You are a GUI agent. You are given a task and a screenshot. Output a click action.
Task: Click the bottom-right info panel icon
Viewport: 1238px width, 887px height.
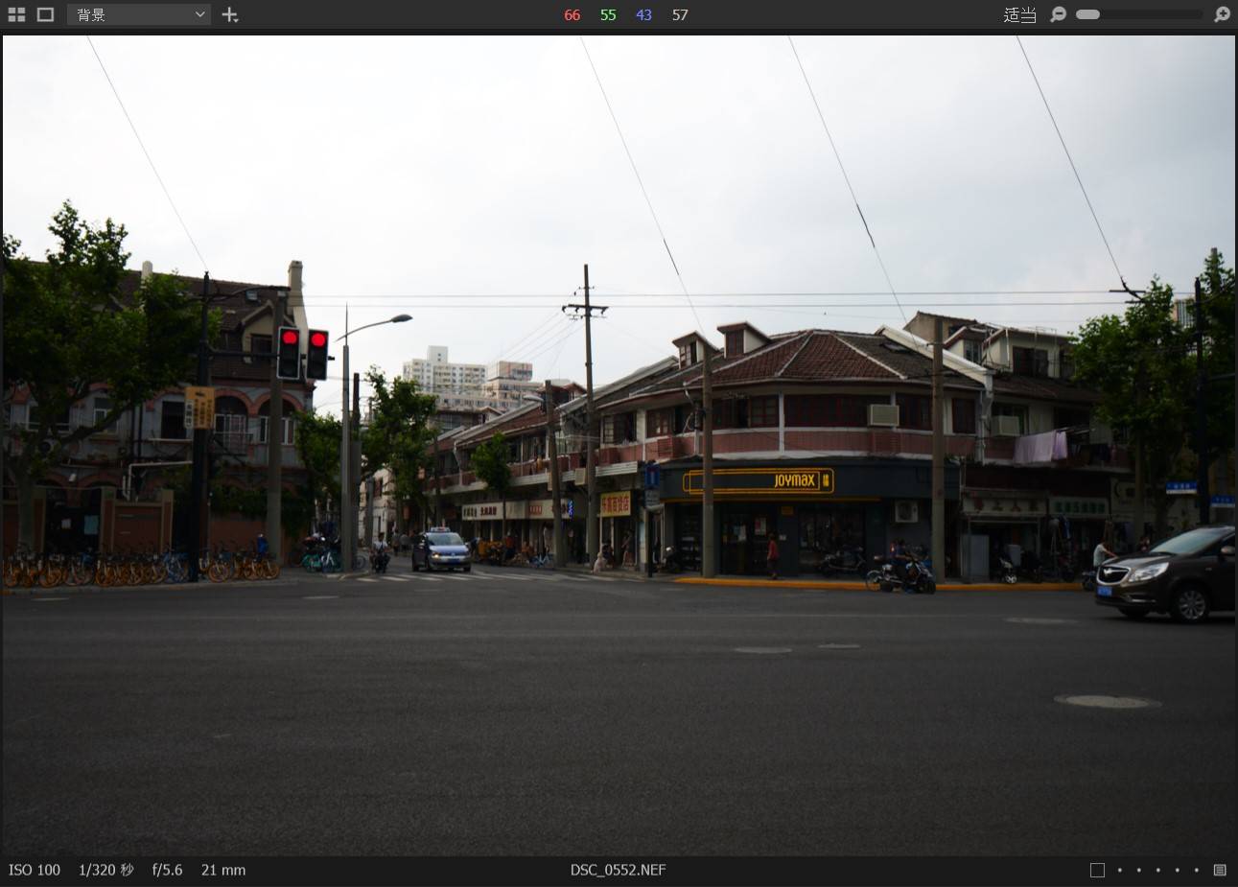pyautogui.click(x=1220, y=870)
